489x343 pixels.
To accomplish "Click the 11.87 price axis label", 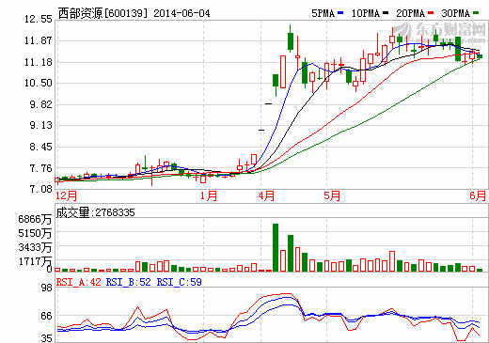I will (39, 40).
